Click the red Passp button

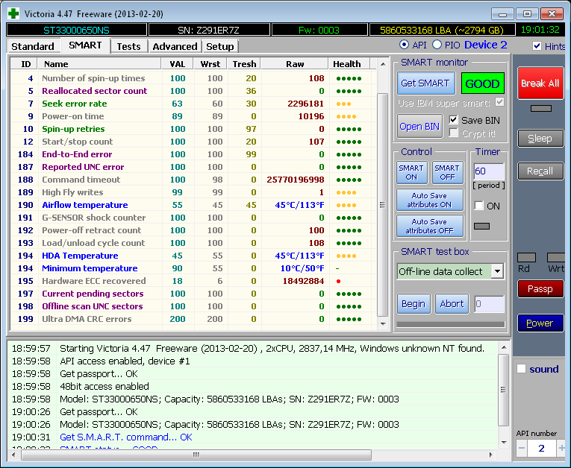pyautogui.click(x=540, y=288)
